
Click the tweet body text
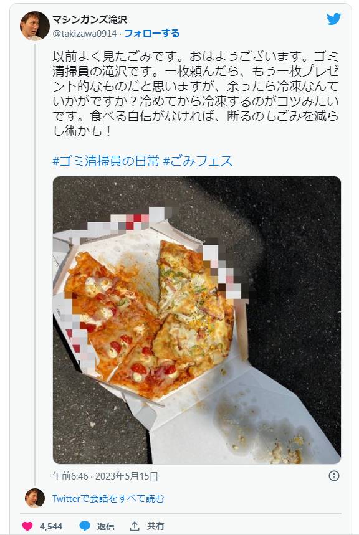196,93
